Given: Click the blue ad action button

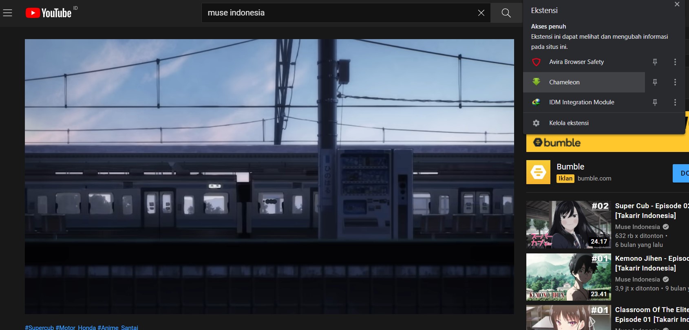Looking at the screenshot, I should [681, 173].
